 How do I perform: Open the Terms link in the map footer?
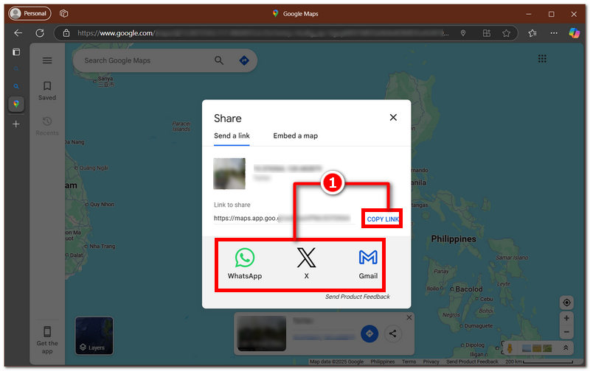click(x=409, y=361)
